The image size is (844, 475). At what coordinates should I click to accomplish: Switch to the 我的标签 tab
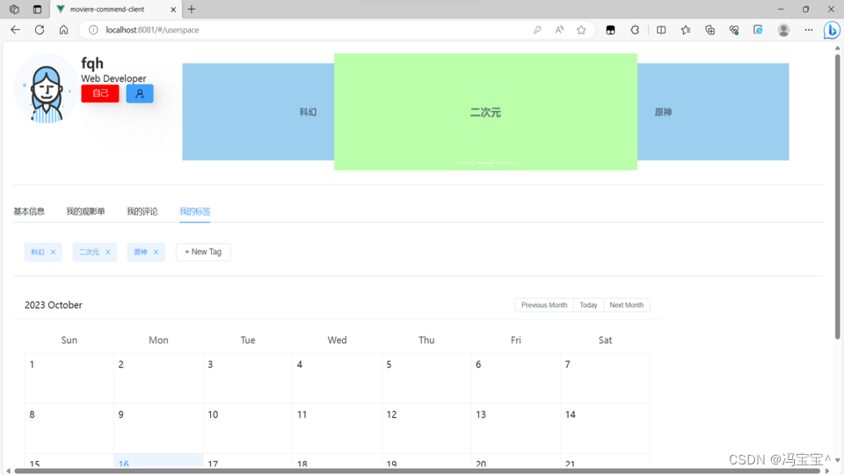pyautogui.click(x=195, y=211)
